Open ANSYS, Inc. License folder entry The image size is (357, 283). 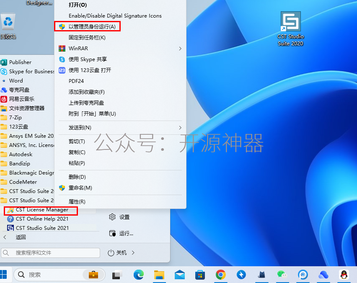(27, 145)
